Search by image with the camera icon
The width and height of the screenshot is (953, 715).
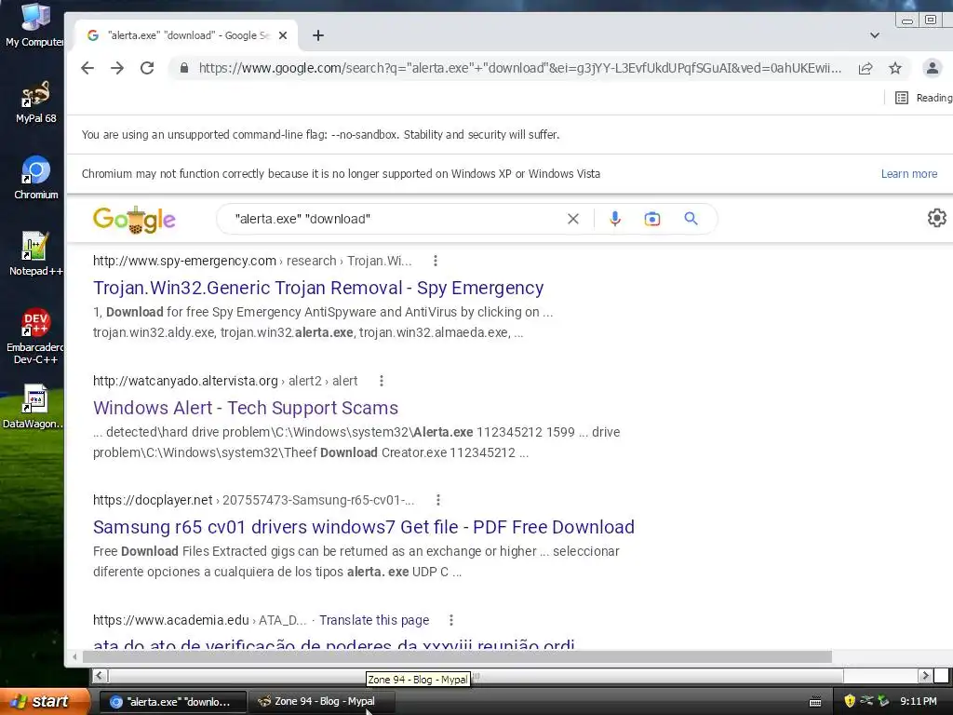click(652, 219)
